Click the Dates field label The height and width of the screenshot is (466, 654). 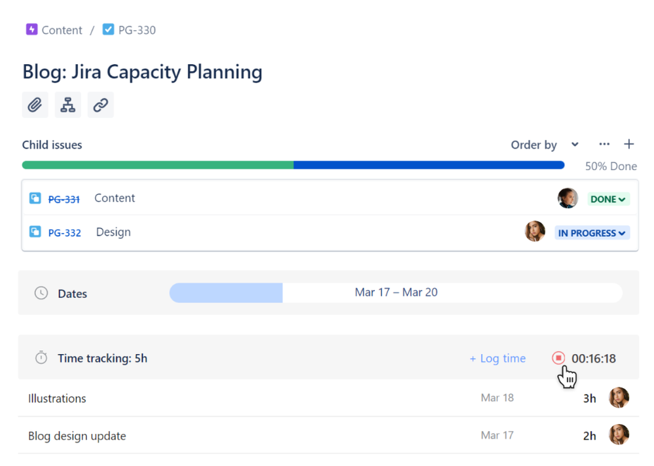click(73, 294)
